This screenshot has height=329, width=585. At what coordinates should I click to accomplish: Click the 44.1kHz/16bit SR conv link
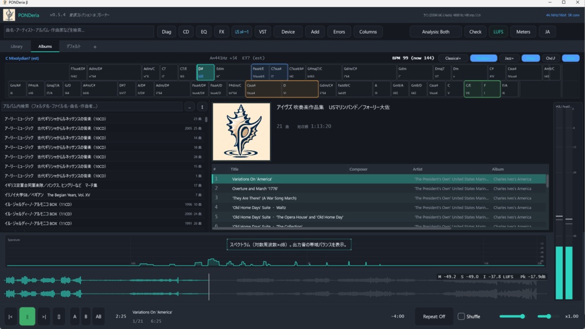coord(563,15)
